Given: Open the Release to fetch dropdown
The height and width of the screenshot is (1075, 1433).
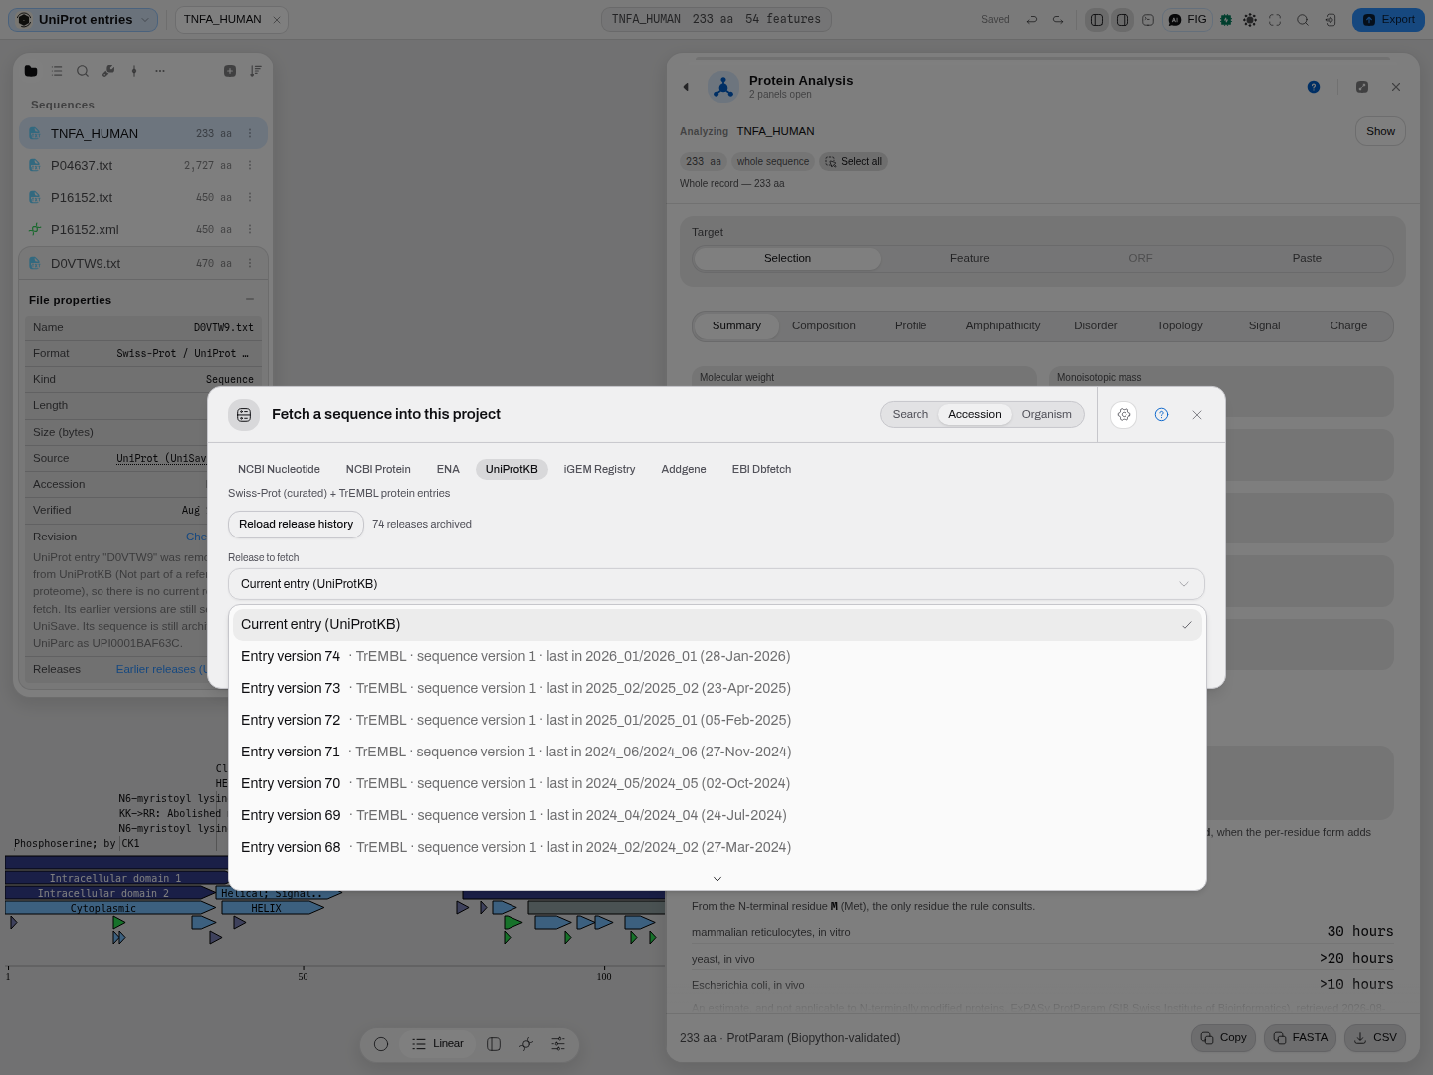Looking at the screenshot, I should pyautogui.click(x=716, y=584).
